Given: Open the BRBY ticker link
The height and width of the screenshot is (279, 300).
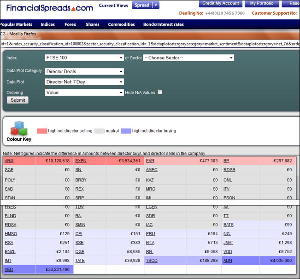Looking at the screenshot, I should [81, 180].
